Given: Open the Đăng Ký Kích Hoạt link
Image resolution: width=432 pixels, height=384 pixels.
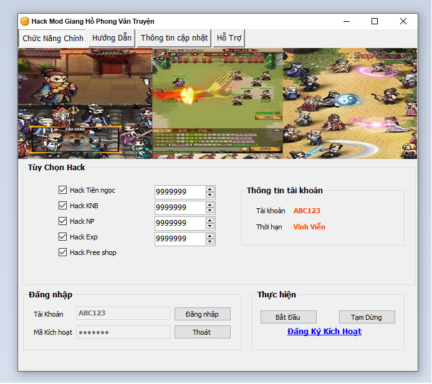Looking at the screenshot, I should click(x=324, y=332).
